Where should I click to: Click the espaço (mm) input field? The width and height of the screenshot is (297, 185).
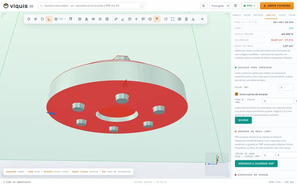[x=286, y=155]
